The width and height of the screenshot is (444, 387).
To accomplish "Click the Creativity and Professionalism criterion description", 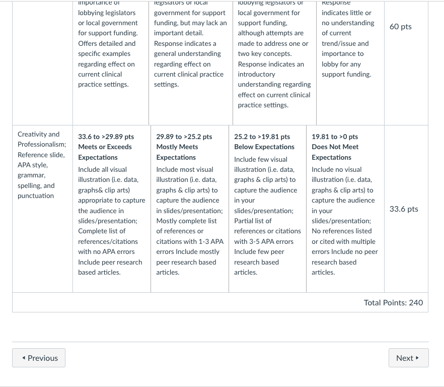I will 42,165.
